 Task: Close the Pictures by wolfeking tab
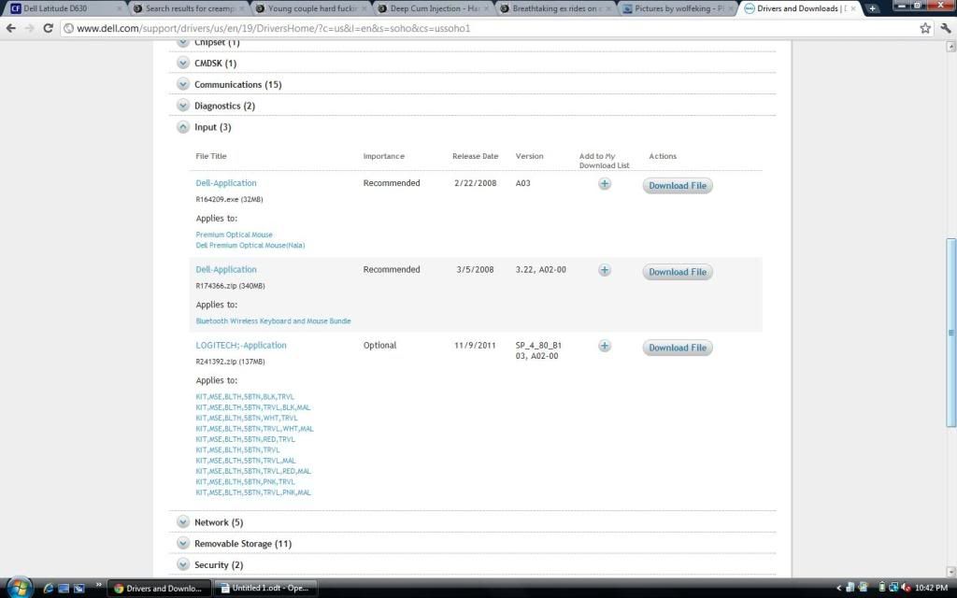[x=733, y=8]
